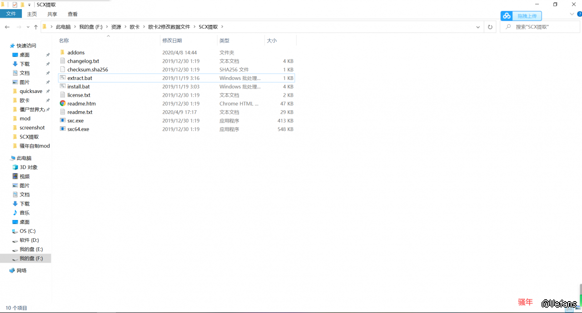Click 10 个项目 in status bar

coord(16,308)
